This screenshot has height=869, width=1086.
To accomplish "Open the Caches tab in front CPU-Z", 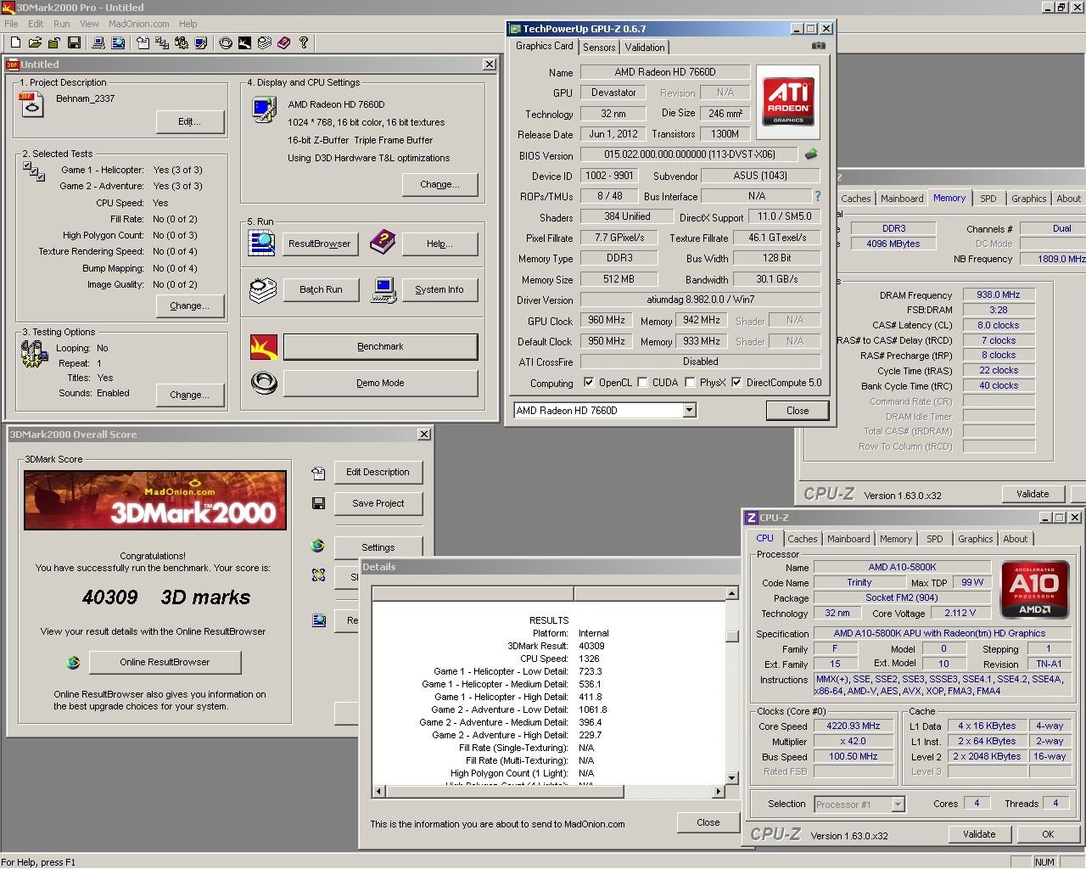I will (x=803, y=539).
